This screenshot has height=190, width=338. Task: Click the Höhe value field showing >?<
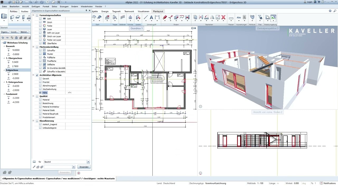[78, 93]
